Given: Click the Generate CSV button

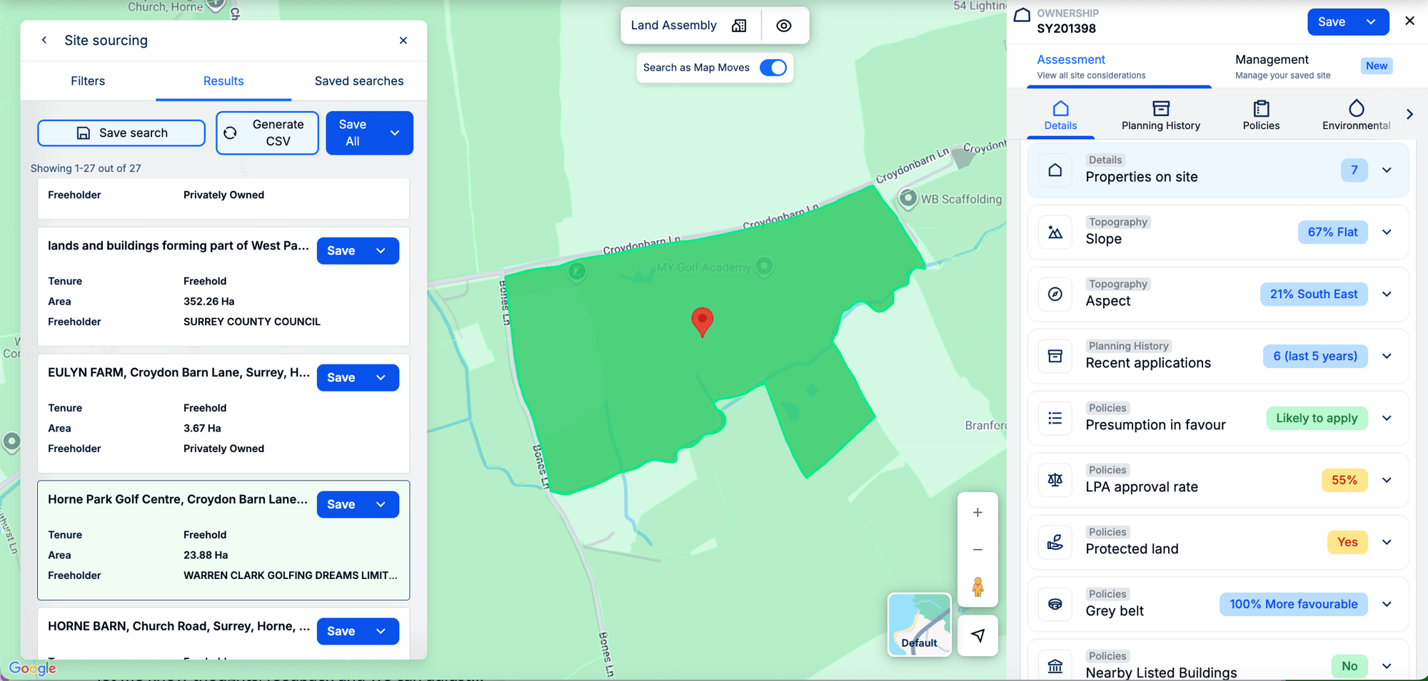Looking at the screenshot, I should click(267, 133).
